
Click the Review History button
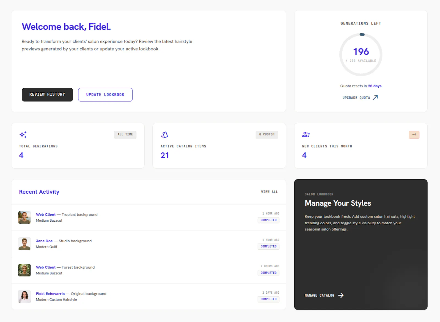[47, 95]
